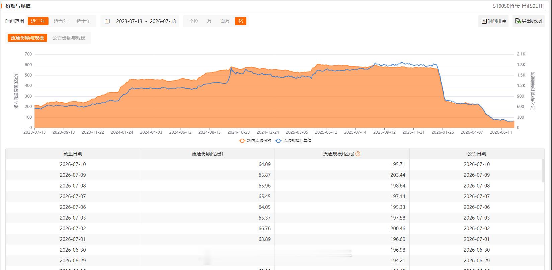552x270 pixels.
Task: Click share value 64.09
Action: point(264,164)
